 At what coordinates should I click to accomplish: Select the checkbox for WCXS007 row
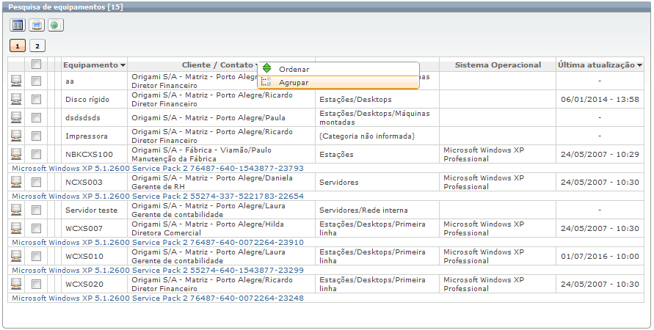(36, 229)
